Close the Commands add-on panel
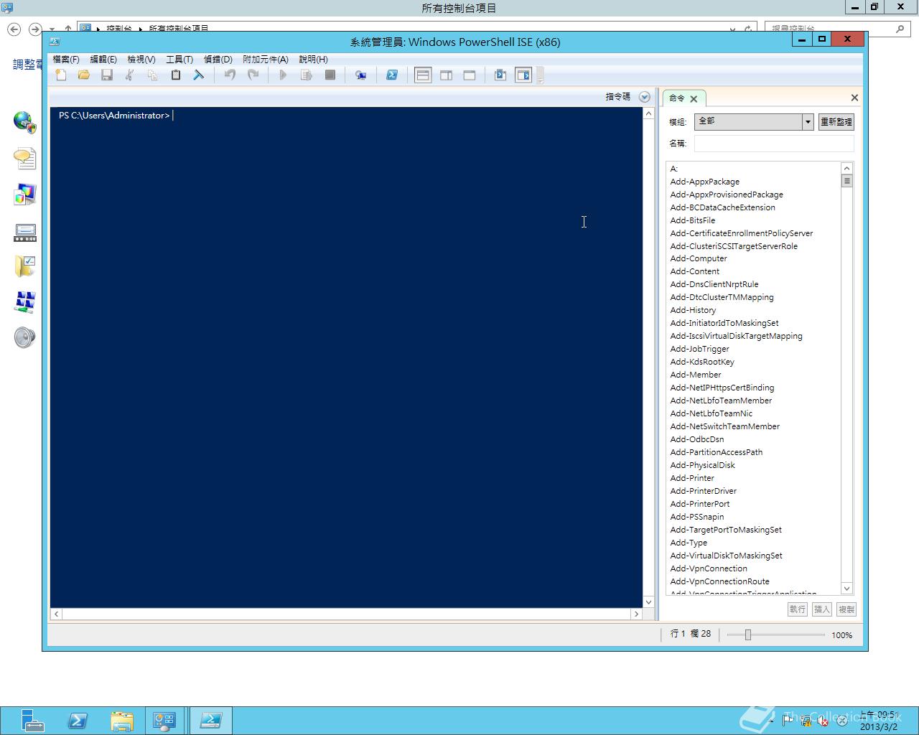Screen dimensions: 919x735 pos(854,98)
